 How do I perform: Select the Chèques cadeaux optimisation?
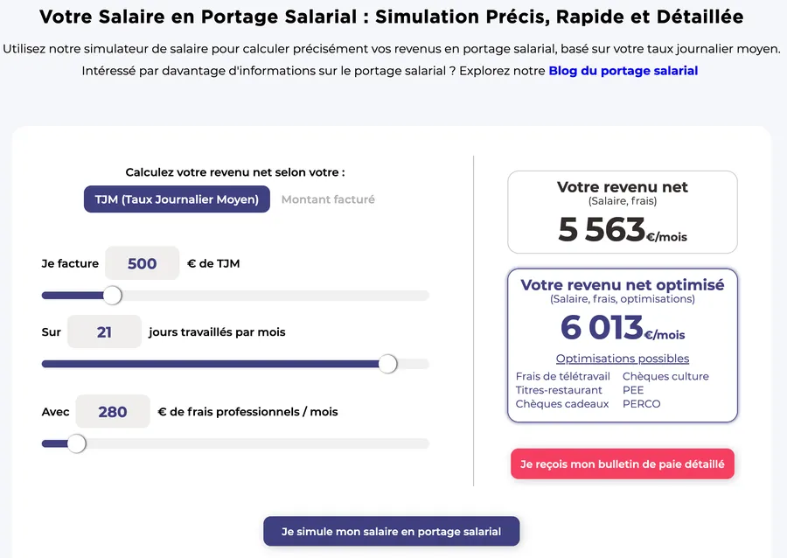(562, 404)
